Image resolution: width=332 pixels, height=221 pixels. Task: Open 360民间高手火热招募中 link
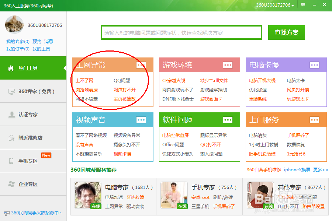coord(37,213)
